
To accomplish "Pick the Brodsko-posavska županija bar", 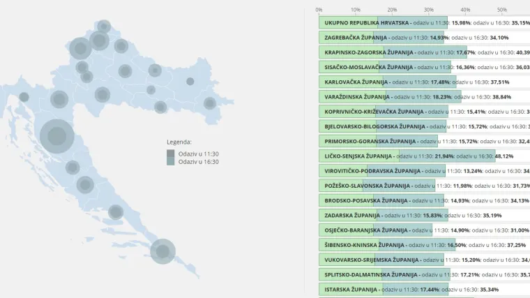I will (381, 200).
